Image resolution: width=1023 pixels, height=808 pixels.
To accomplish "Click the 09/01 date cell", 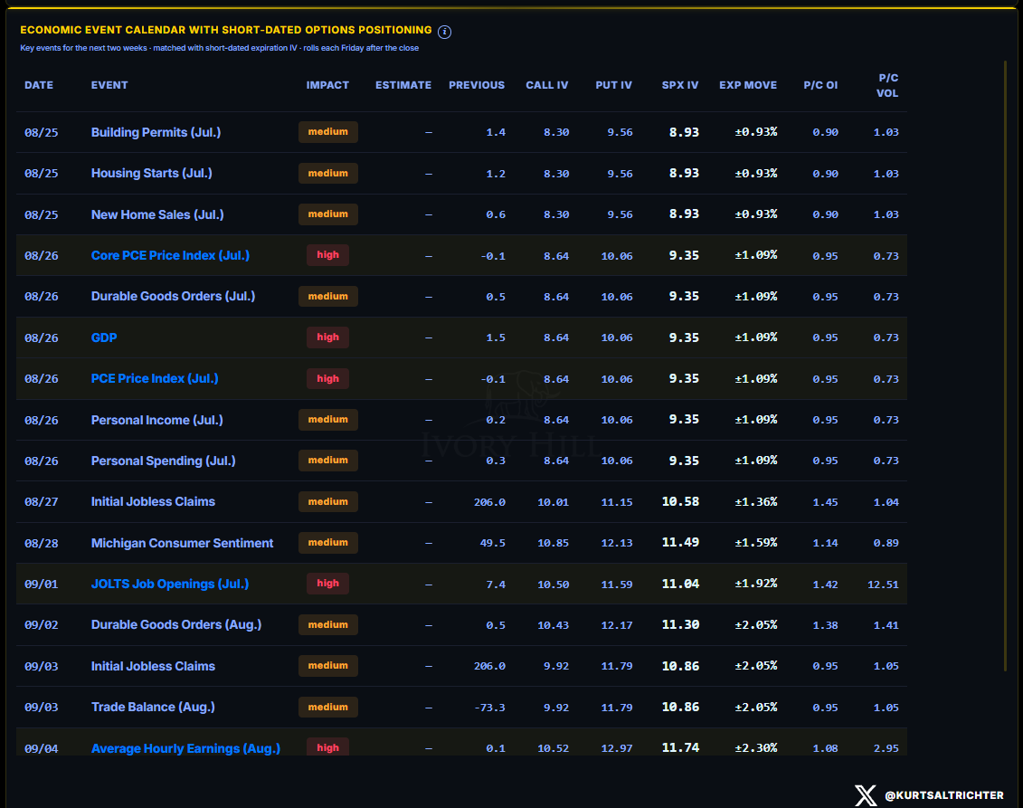I will pos(41,585).
